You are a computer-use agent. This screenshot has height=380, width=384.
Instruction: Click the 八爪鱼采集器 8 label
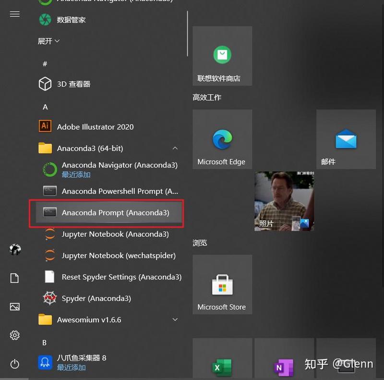point(82,358)
